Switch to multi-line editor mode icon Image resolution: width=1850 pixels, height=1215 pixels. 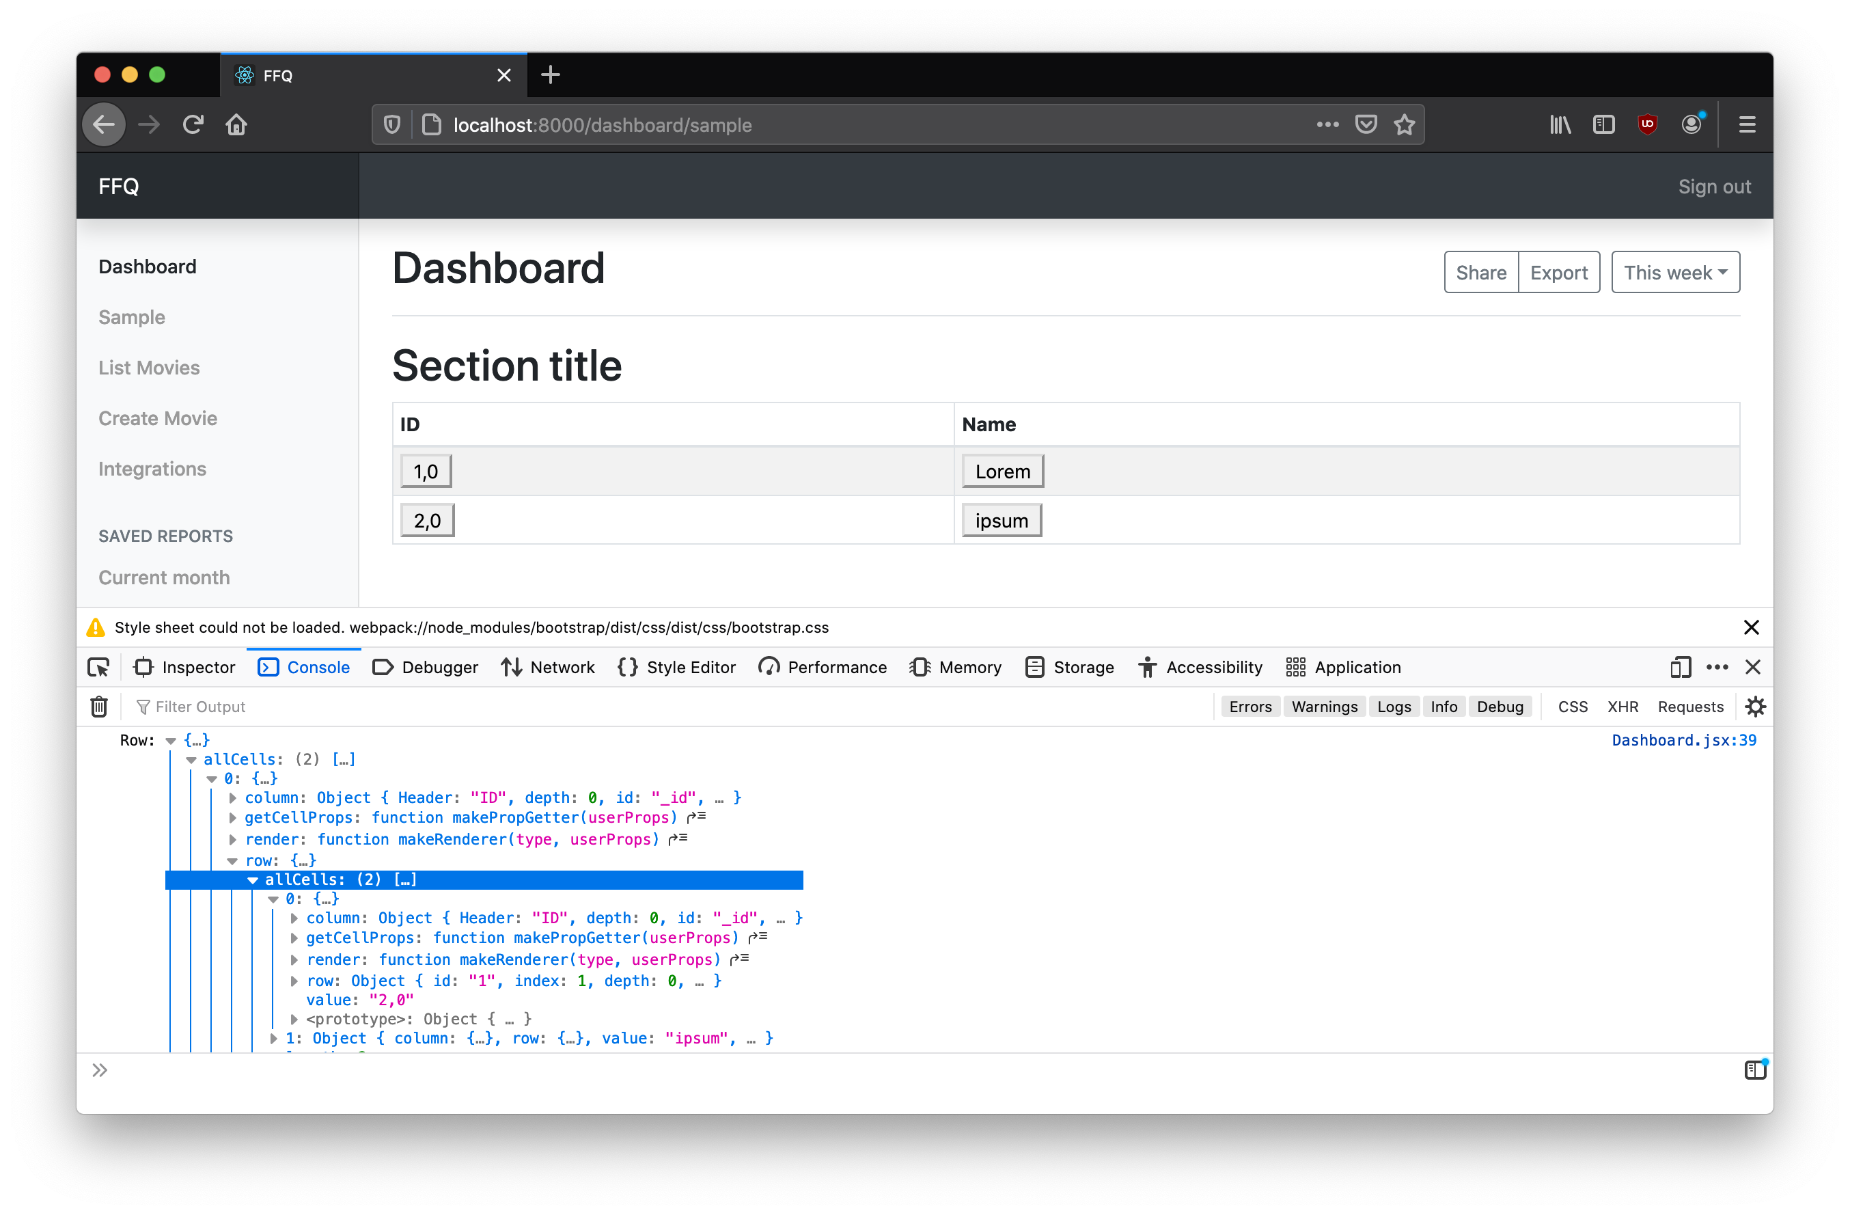coord(1755,1069)
